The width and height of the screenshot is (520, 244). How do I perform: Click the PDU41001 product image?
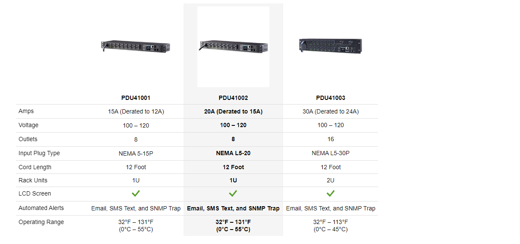click(x=136, y=46)
